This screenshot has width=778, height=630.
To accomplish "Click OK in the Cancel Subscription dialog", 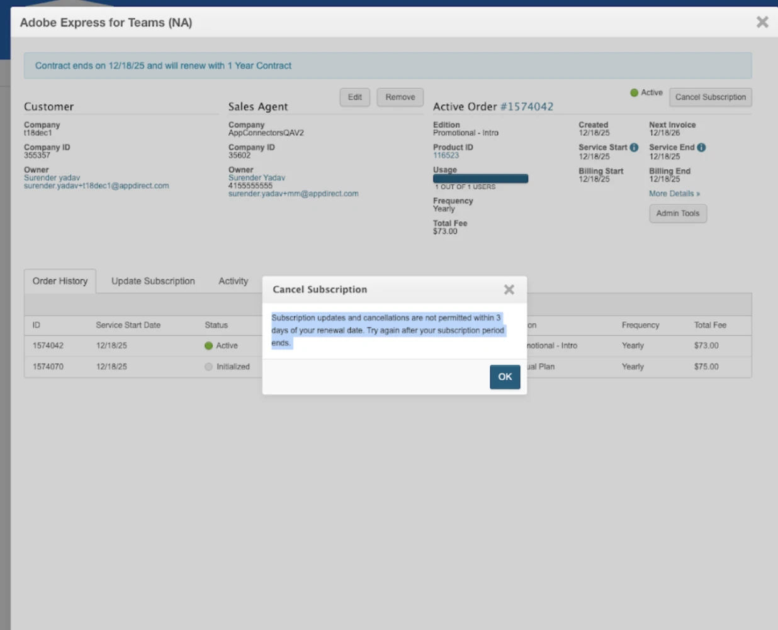I will point(505,377).
